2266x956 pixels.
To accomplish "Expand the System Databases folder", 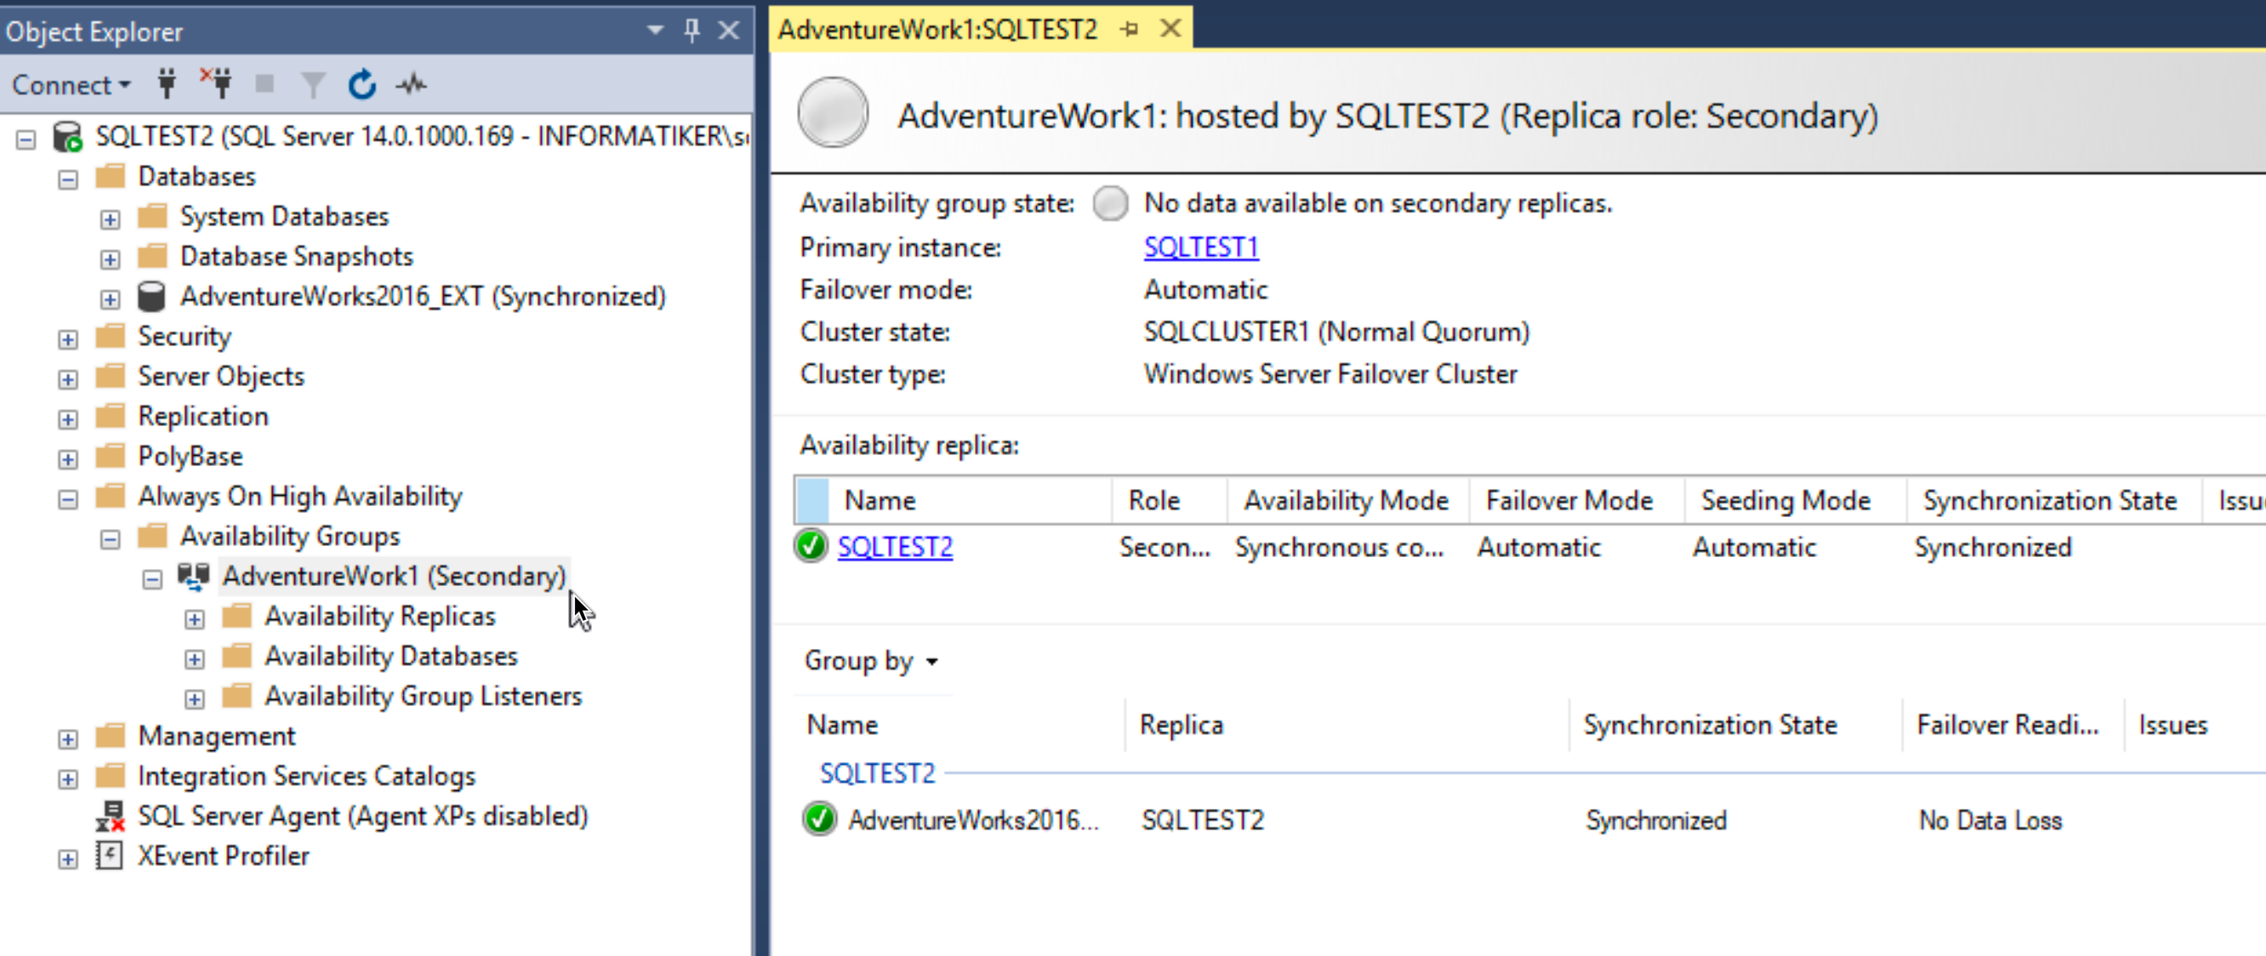I will [110, 219].
